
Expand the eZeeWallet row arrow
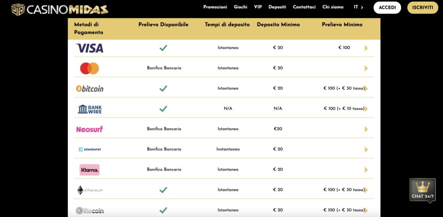pos(366,150)
